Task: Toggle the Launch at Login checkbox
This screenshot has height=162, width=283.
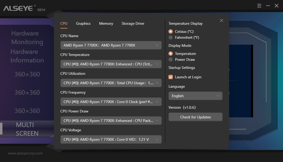Action: tap(171, 77)
